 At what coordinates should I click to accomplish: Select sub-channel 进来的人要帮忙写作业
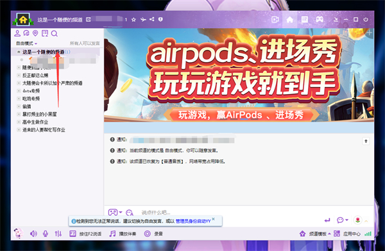tap(44, 130)
